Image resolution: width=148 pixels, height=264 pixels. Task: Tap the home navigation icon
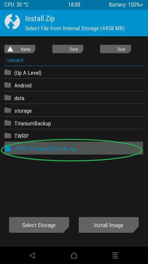point(74,255)
